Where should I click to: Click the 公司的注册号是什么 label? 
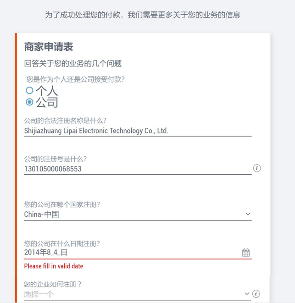56,159
